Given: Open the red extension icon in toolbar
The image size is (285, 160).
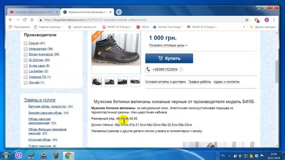Looking at the screenshot, I should pos(256,20).
